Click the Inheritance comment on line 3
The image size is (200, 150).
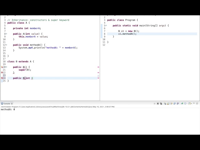tap(38, 20)
